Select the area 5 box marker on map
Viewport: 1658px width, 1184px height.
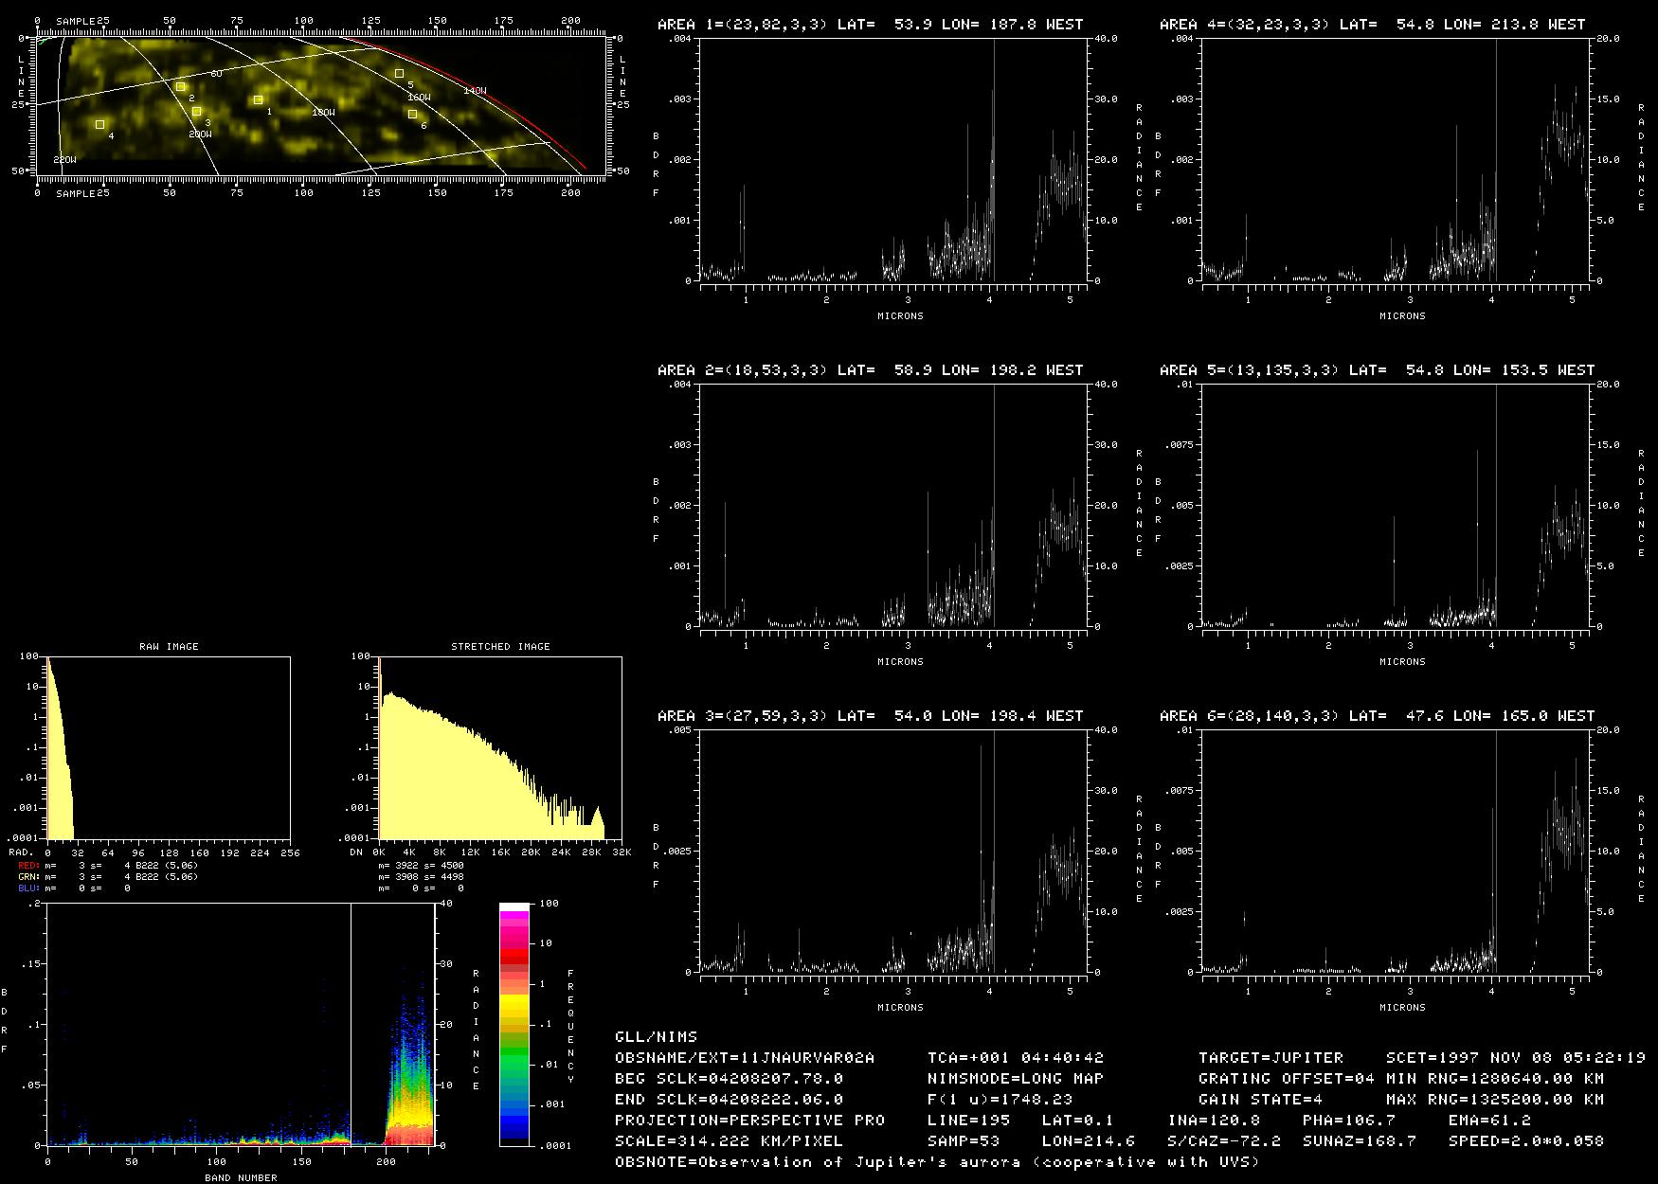[x=399, y=73]
